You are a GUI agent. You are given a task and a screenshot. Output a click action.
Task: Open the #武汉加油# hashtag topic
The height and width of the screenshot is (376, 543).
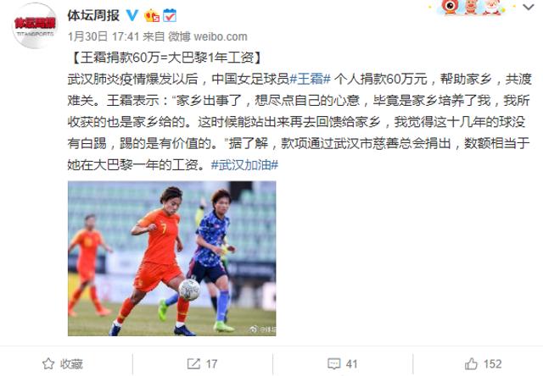244,165
